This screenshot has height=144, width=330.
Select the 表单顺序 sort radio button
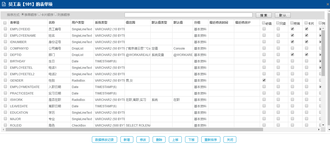tap(23, 14)
